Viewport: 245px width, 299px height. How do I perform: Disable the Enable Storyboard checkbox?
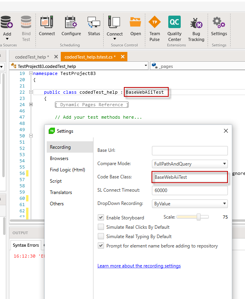coord(101,217)
